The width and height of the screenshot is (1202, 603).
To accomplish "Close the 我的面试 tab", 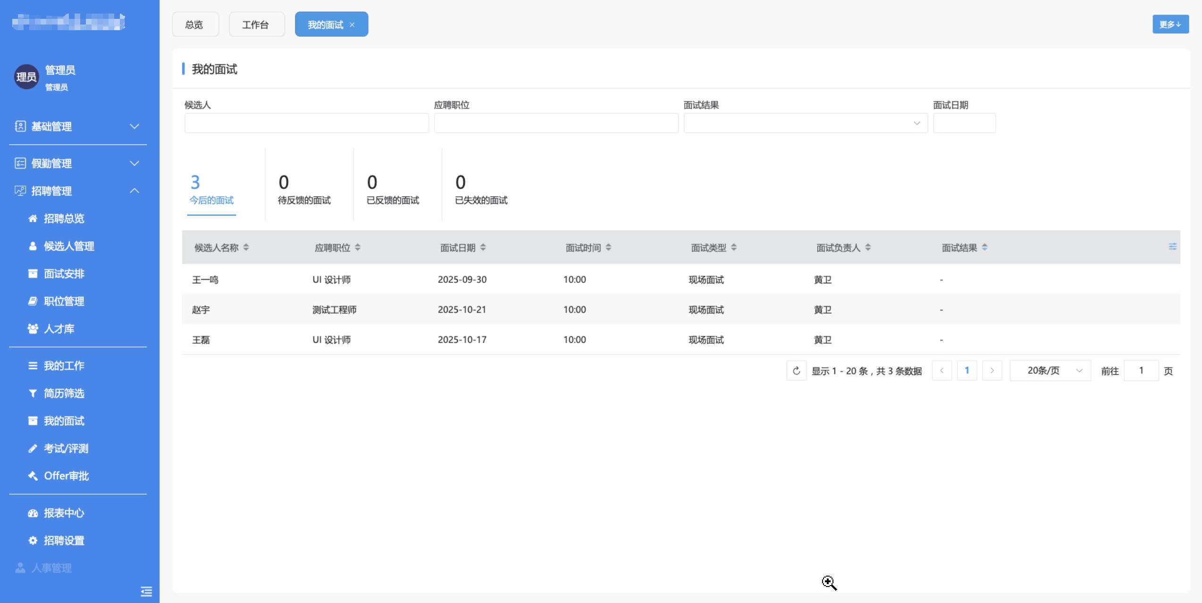I will click(x=352, y=25).
